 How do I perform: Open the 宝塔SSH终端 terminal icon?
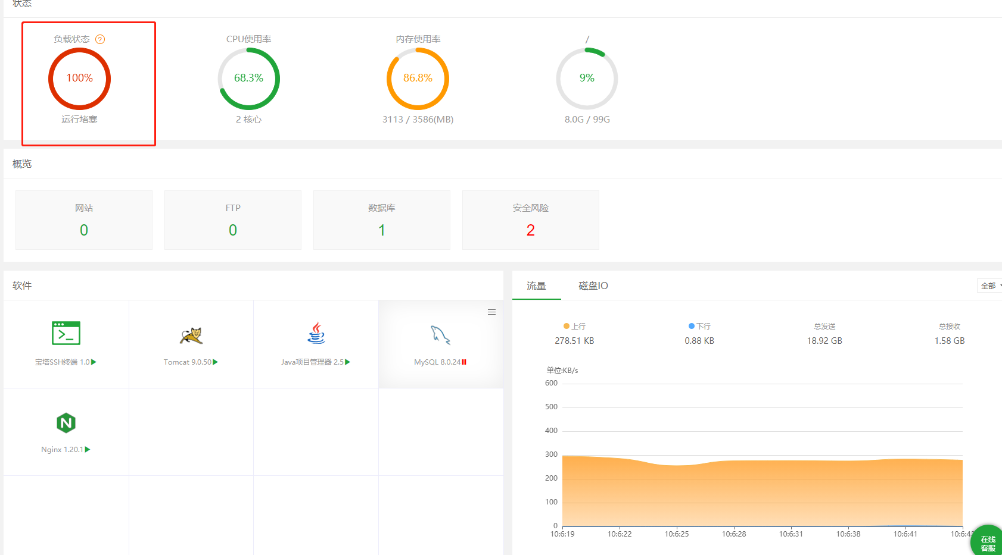pos(66,333)
